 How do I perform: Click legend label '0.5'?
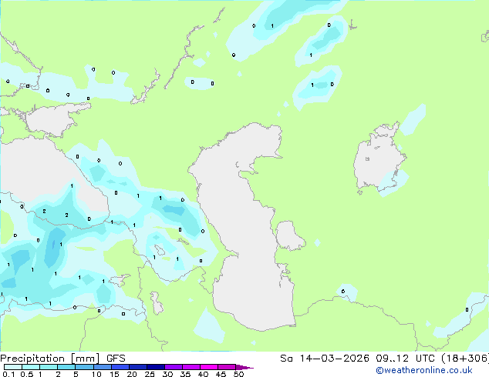click(27, 374)
